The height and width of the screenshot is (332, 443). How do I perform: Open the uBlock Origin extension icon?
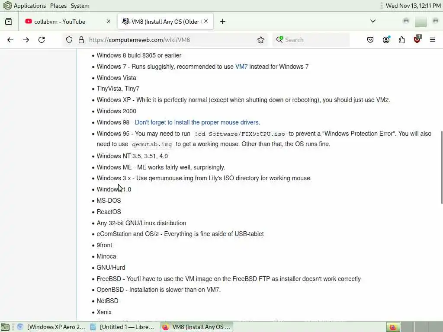(417, 39)
